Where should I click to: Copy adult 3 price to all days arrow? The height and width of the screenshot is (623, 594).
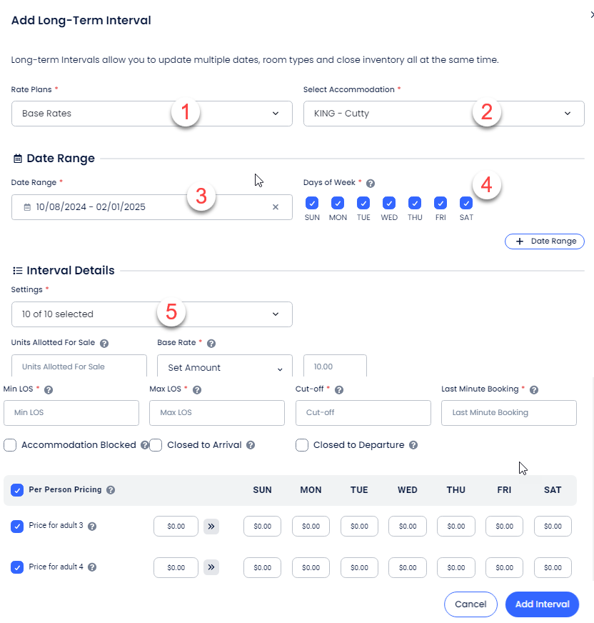[x=211, y=527]
